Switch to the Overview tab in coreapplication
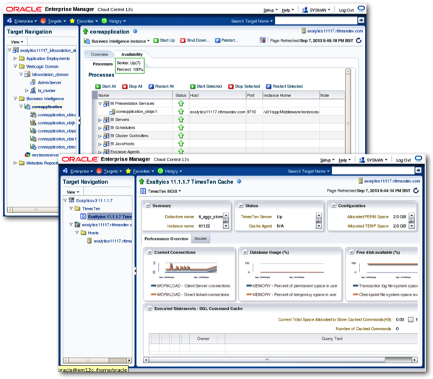Image resolution: width=433 pixels, height=379 pixels. coord(100,54)
